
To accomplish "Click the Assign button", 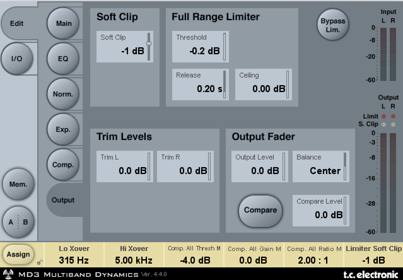I will click(18, 254).
